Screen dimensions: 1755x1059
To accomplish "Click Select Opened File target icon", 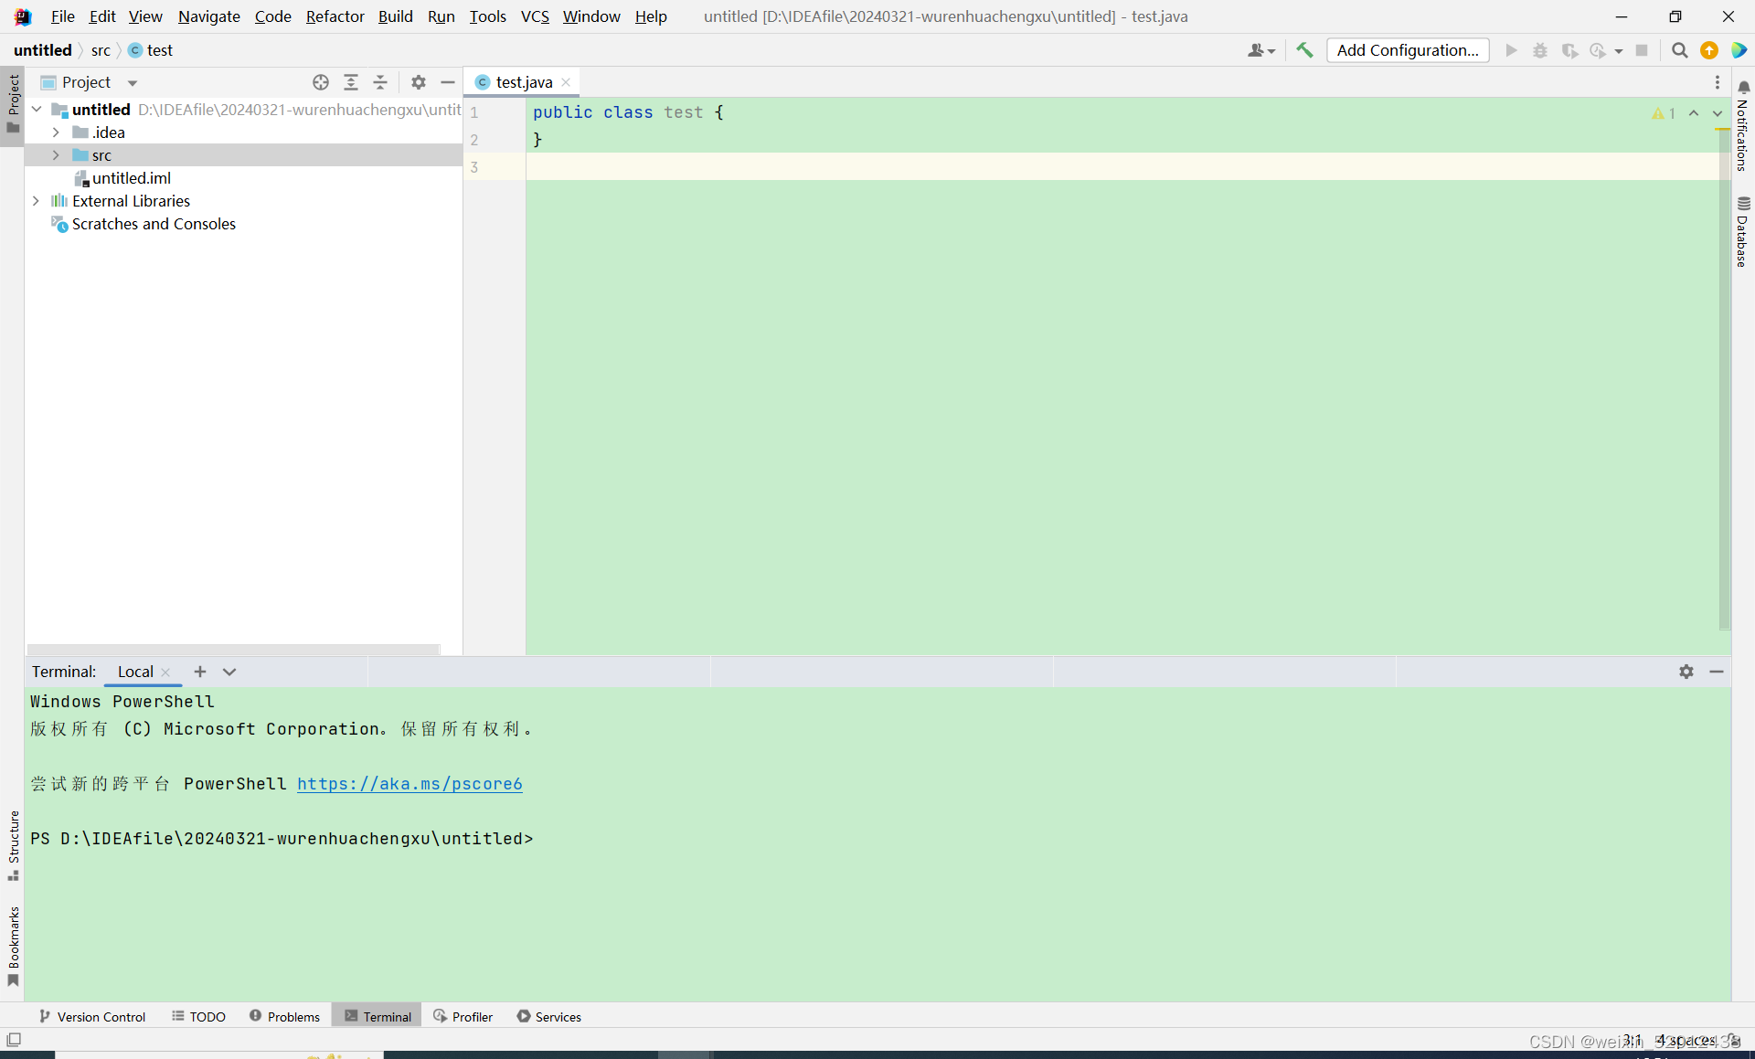I will pos(321,82).
